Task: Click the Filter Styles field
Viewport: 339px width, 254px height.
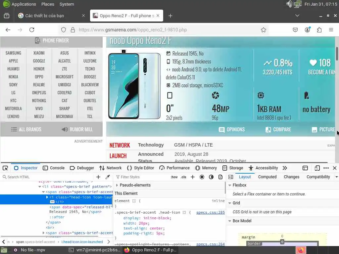Action: (x=142, y=177)
